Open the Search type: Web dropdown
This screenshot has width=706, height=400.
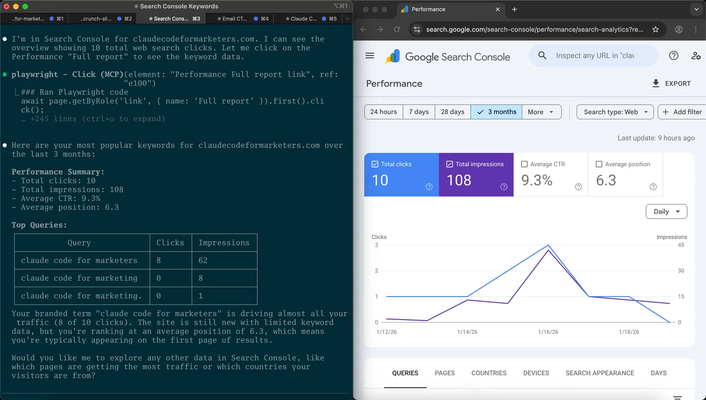614,111
